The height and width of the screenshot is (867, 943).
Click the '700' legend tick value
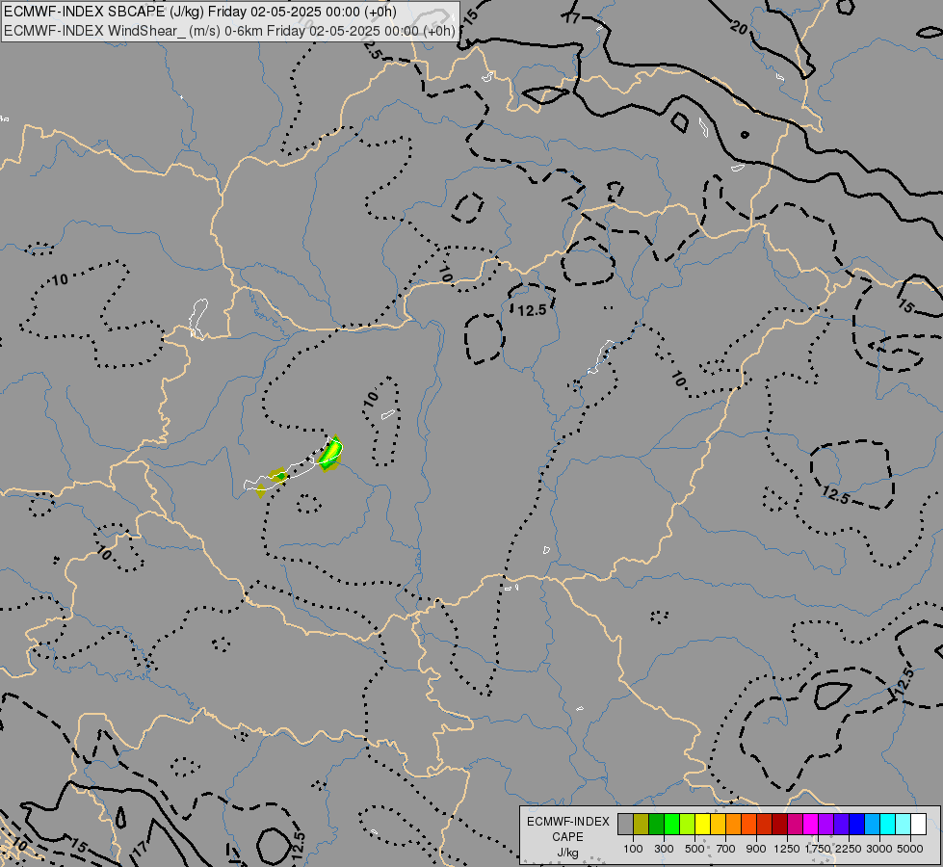pos(726,849)
